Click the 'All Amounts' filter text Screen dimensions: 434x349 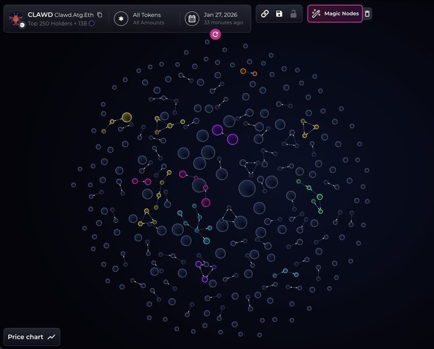[x=148, y=23]
